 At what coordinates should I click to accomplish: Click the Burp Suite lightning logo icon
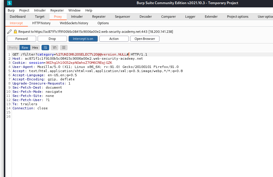pos(9,3)
